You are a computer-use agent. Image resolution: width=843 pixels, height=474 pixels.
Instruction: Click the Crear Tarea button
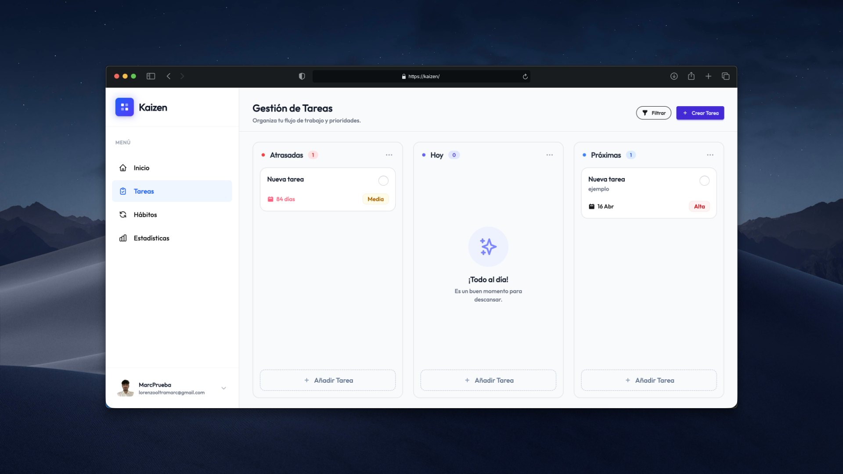pos(700,113)
